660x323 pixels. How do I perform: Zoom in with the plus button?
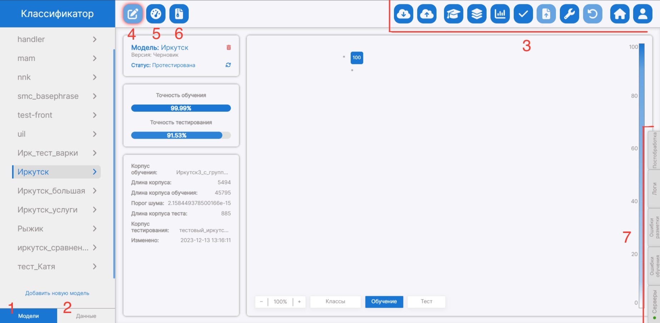(299, 302)
